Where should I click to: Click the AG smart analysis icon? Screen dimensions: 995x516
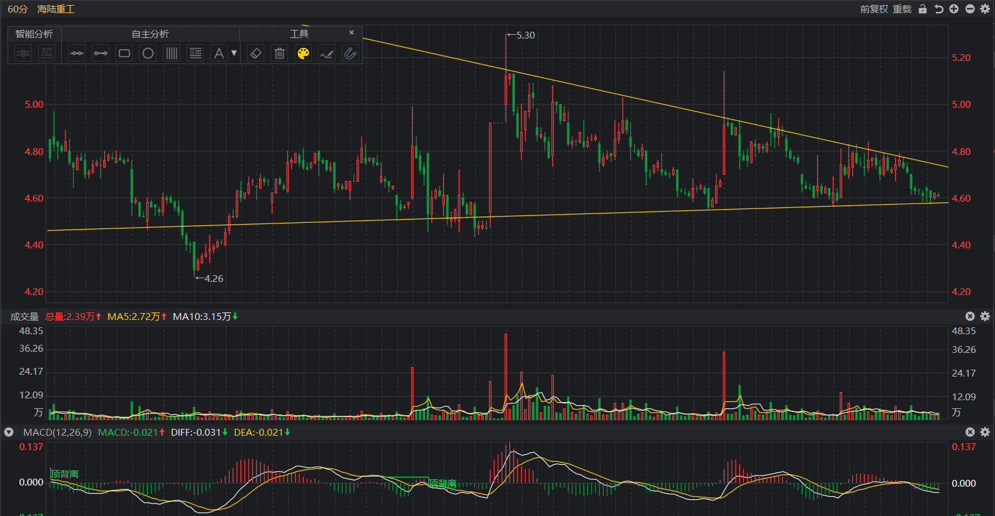pyautogui.click(x=47, y=54)
